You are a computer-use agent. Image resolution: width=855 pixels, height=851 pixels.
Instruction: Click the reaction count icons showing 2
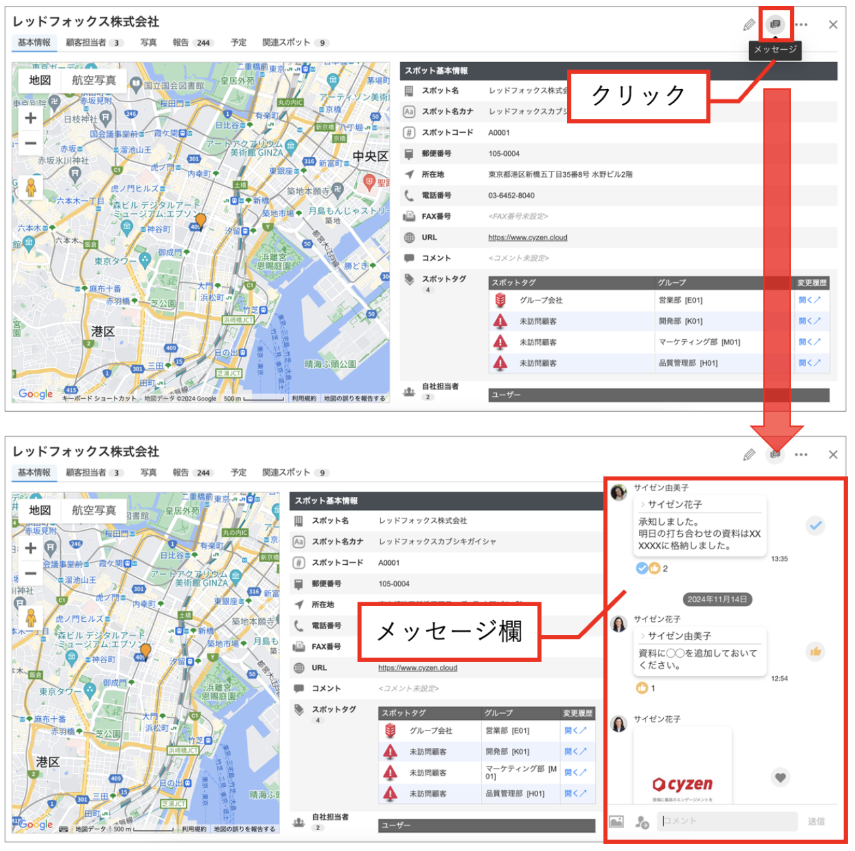pyautogui.click(x=652, y=568)
